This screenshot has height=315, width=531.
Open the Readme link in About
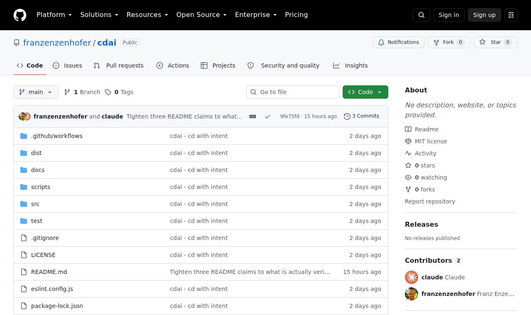pos(422,129)
